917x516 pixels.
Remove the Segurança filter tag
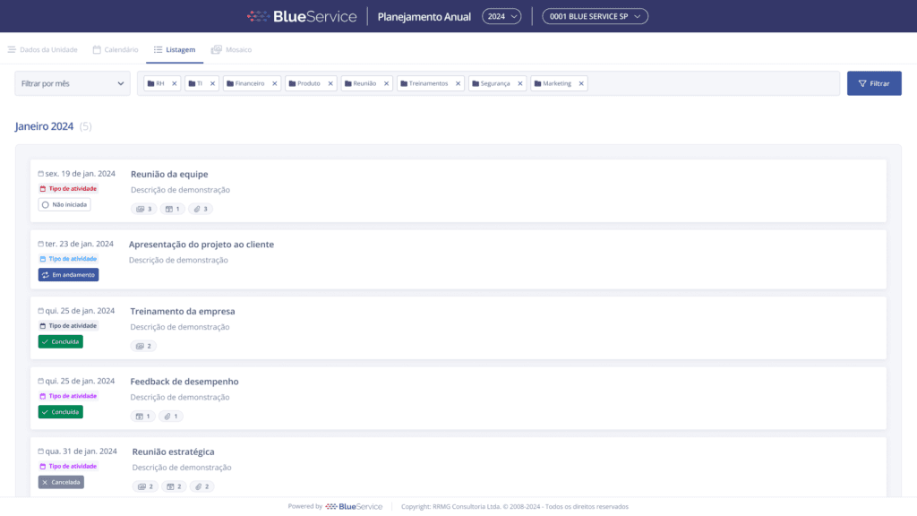520,83
